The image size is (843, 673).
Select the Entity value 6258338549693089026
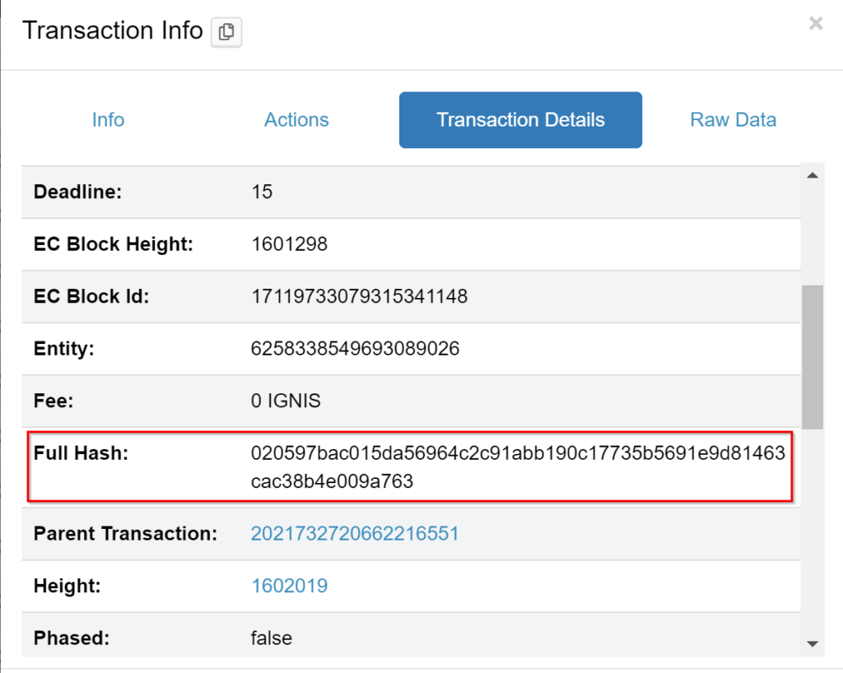tap(355, 349)
